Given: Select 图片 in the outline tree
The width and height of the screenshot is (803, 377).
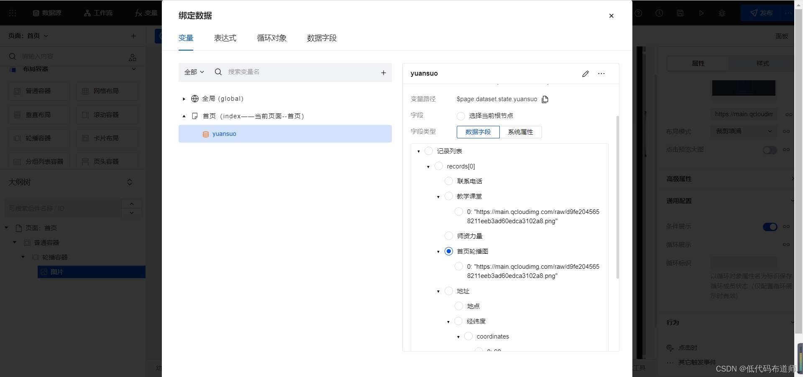Looking at the screenshot, I should click(92, 272).
